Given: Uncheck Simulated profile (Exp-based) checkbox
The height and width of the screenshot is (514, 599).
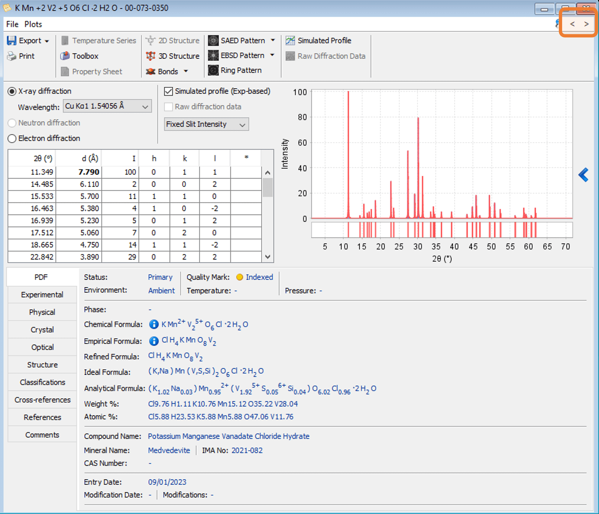Looking at the screenshot, I should [x=168, y=91].
